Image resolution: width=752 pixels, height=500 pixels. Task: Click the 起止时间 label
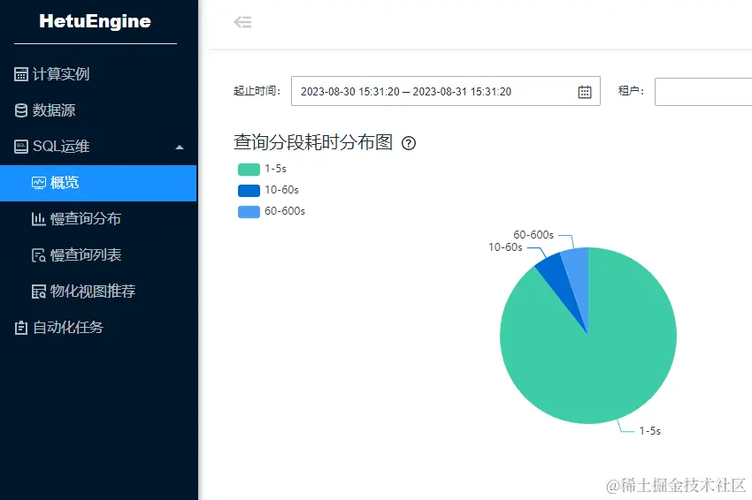coord(257,91)
